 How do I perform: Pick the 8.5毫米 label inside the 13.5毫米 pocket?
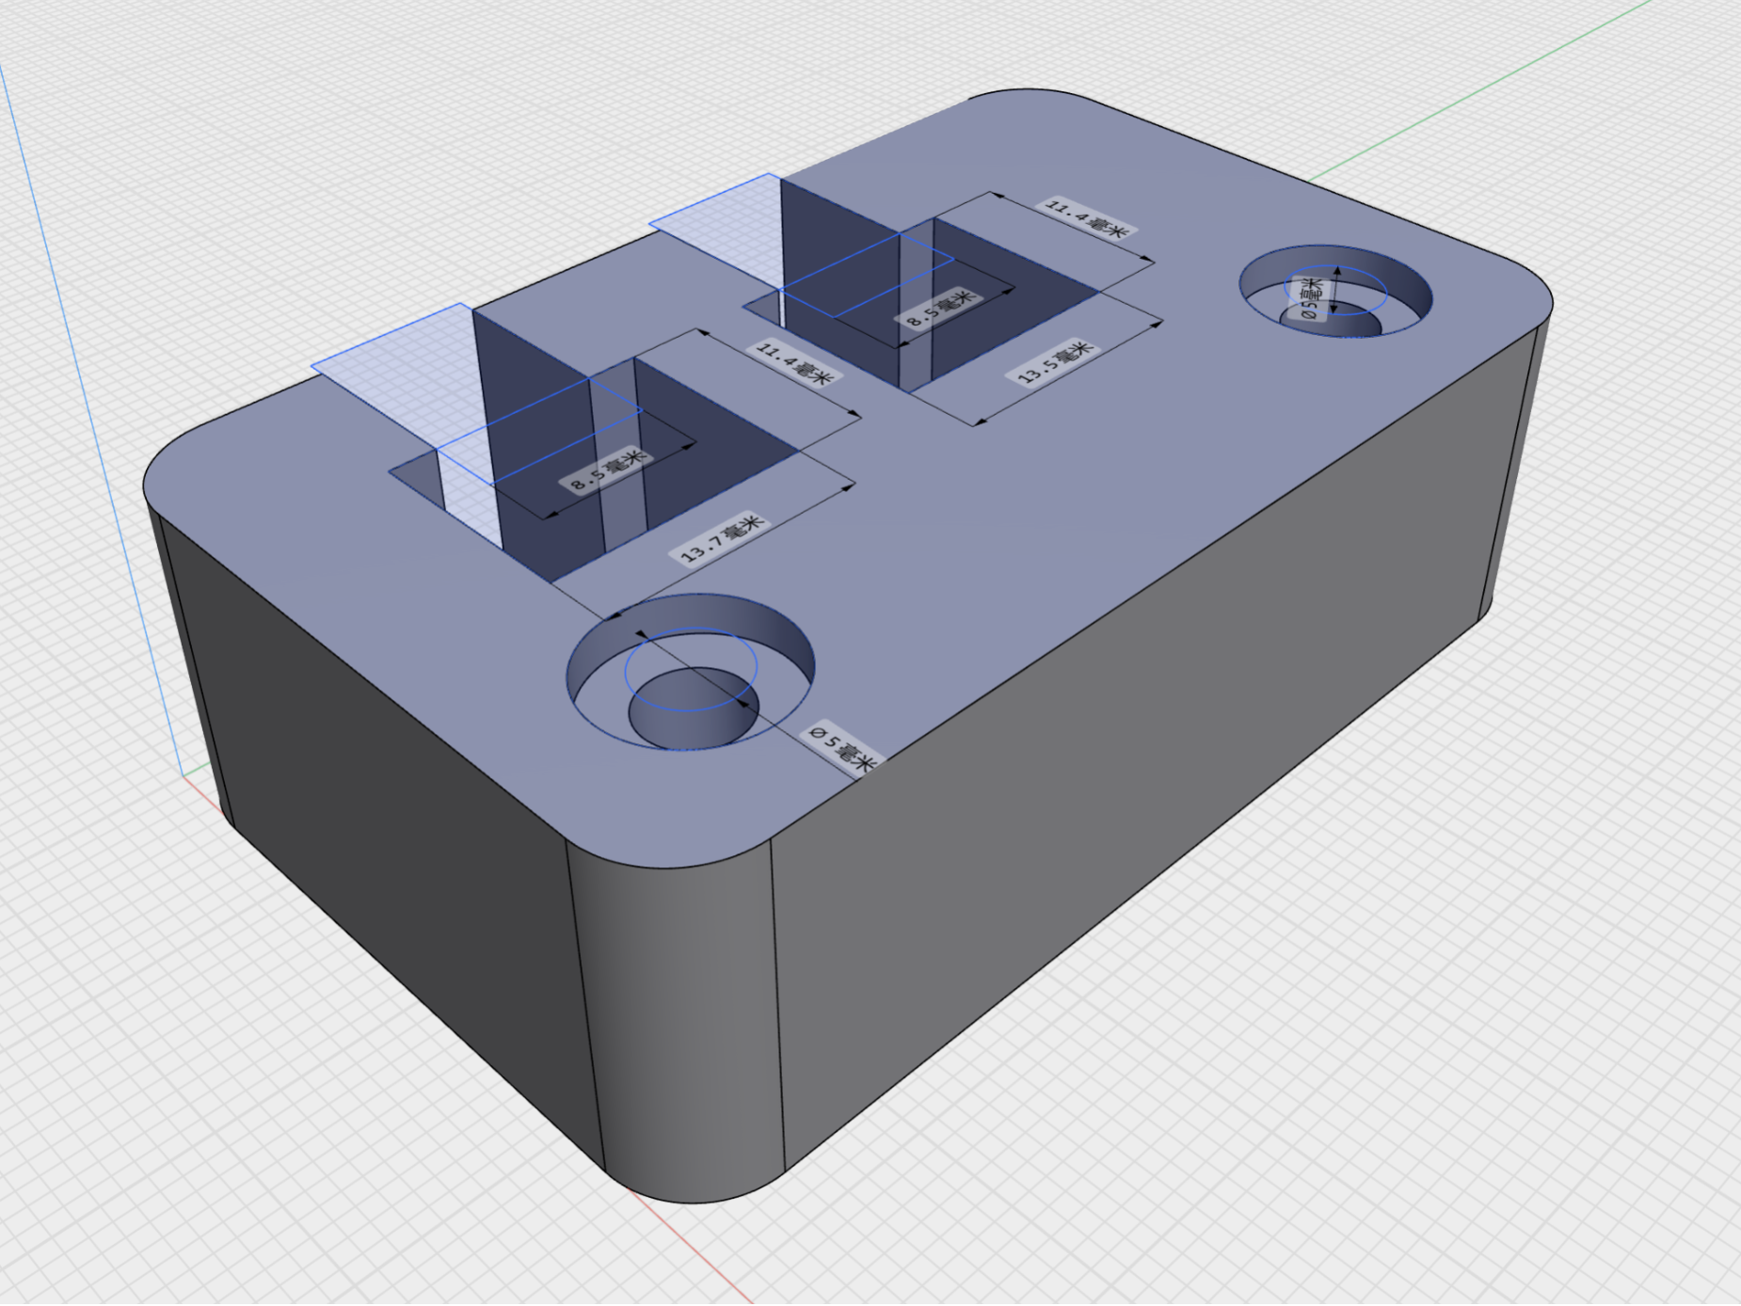941,308
